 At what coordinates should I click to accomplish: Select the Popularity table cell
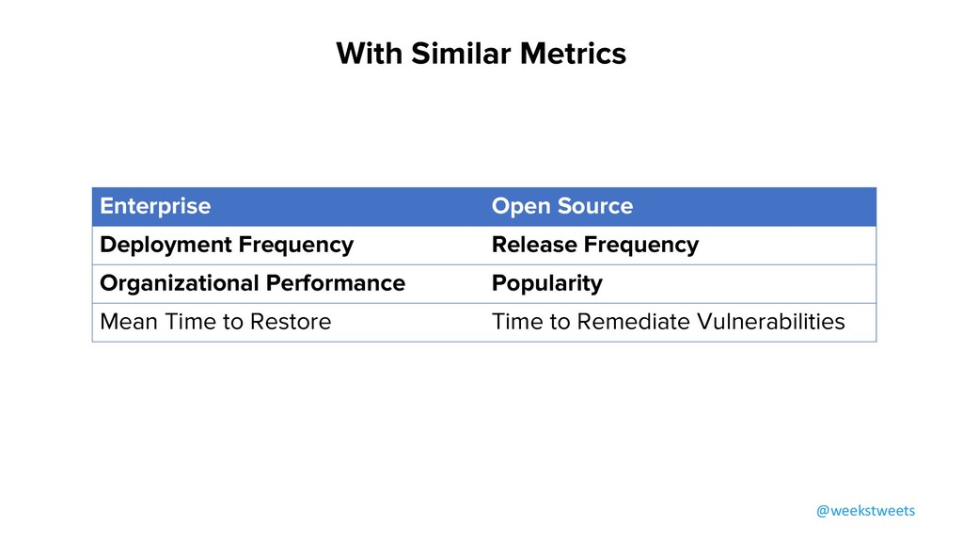click(x=546, y=283)
